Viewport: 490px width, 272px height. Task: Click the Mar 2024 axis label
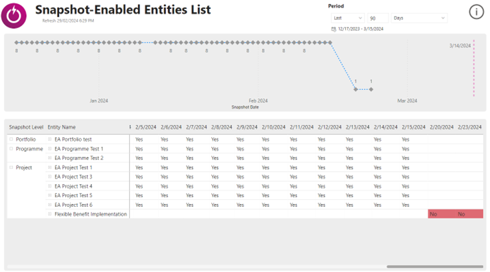[x=407, y=101]
